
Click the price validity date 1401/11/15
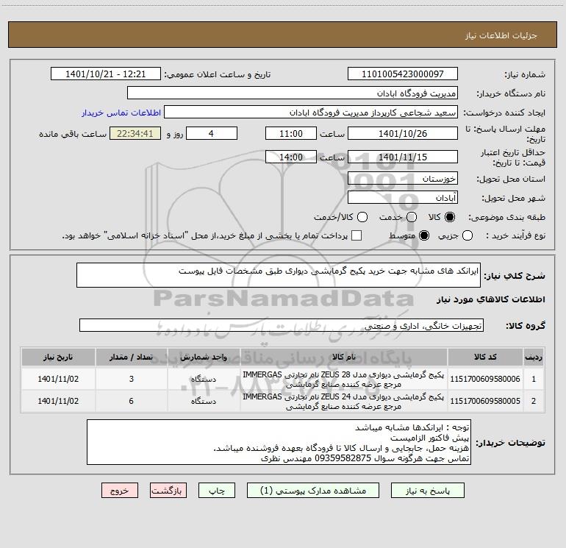403,157
